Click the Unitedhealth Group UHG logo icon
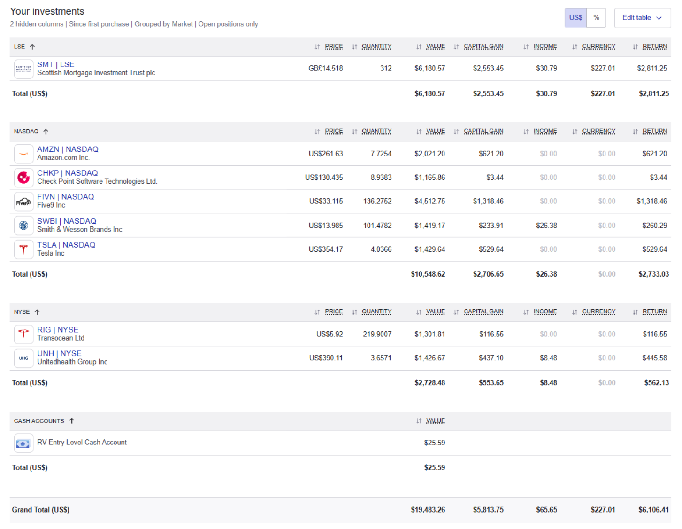 23,358
